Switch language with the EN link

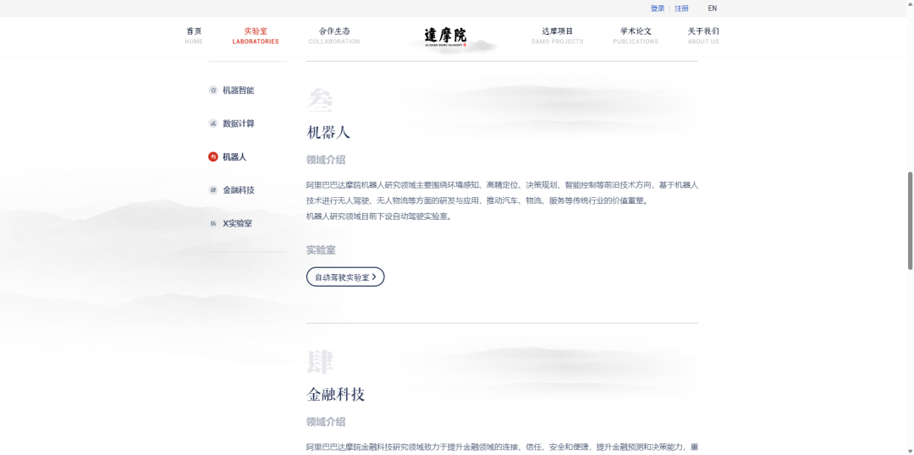pos(713,8)
